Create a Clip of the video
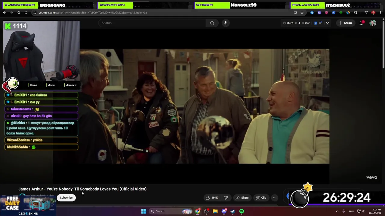 click(x=261, y=198)
